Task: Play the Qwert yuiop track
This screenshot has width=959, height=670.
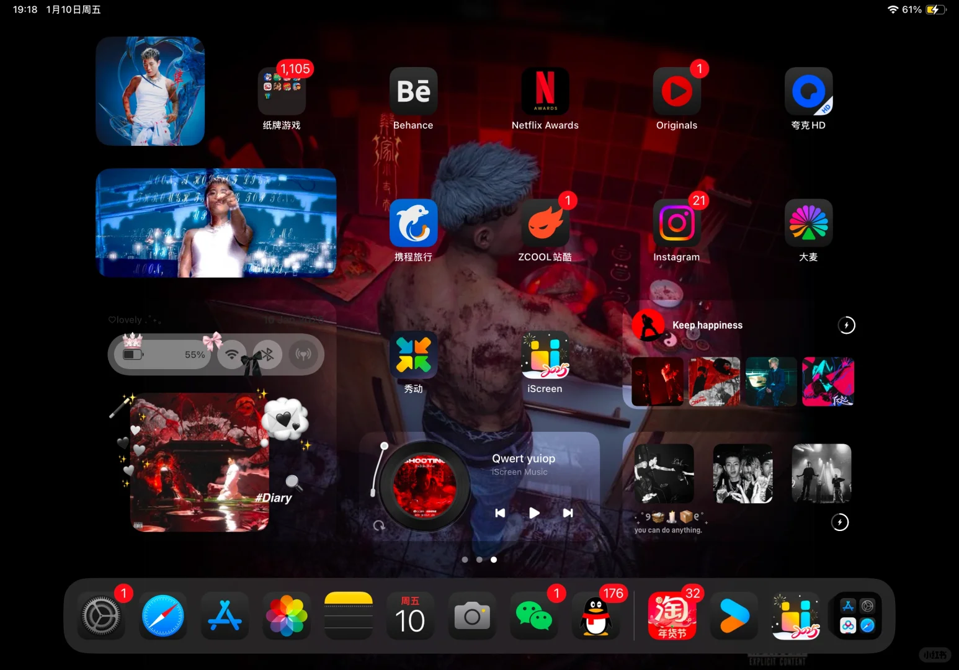Action: tap(534, 513)
